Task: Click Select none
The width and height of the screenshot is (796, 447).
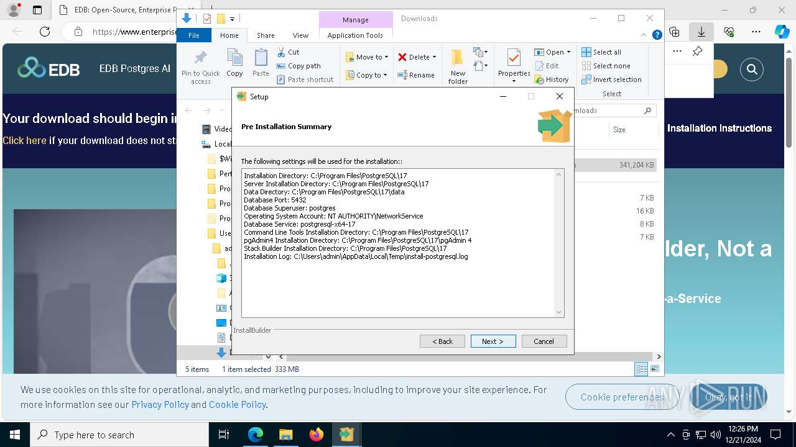Action: [x=606, y=66]
